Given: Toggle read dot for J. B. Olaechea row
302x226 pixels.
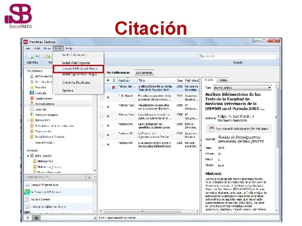Looking at the screenshot, I should point(108,98).
